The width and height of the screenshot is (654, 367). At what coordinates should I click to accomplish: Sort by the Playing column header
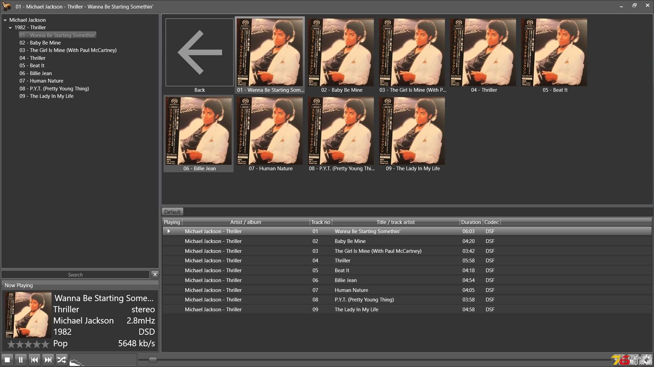coord(172,222)
